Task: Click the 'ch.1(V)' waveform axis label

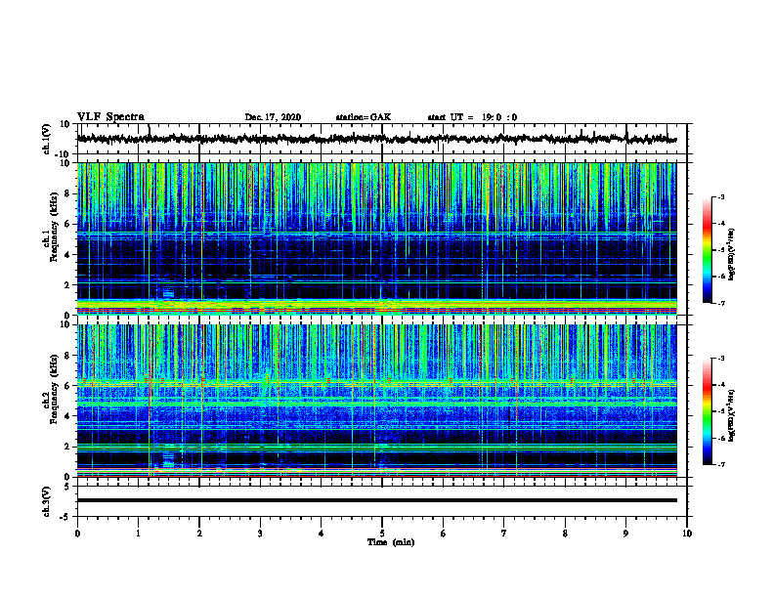Action: [x=47, y=139]
